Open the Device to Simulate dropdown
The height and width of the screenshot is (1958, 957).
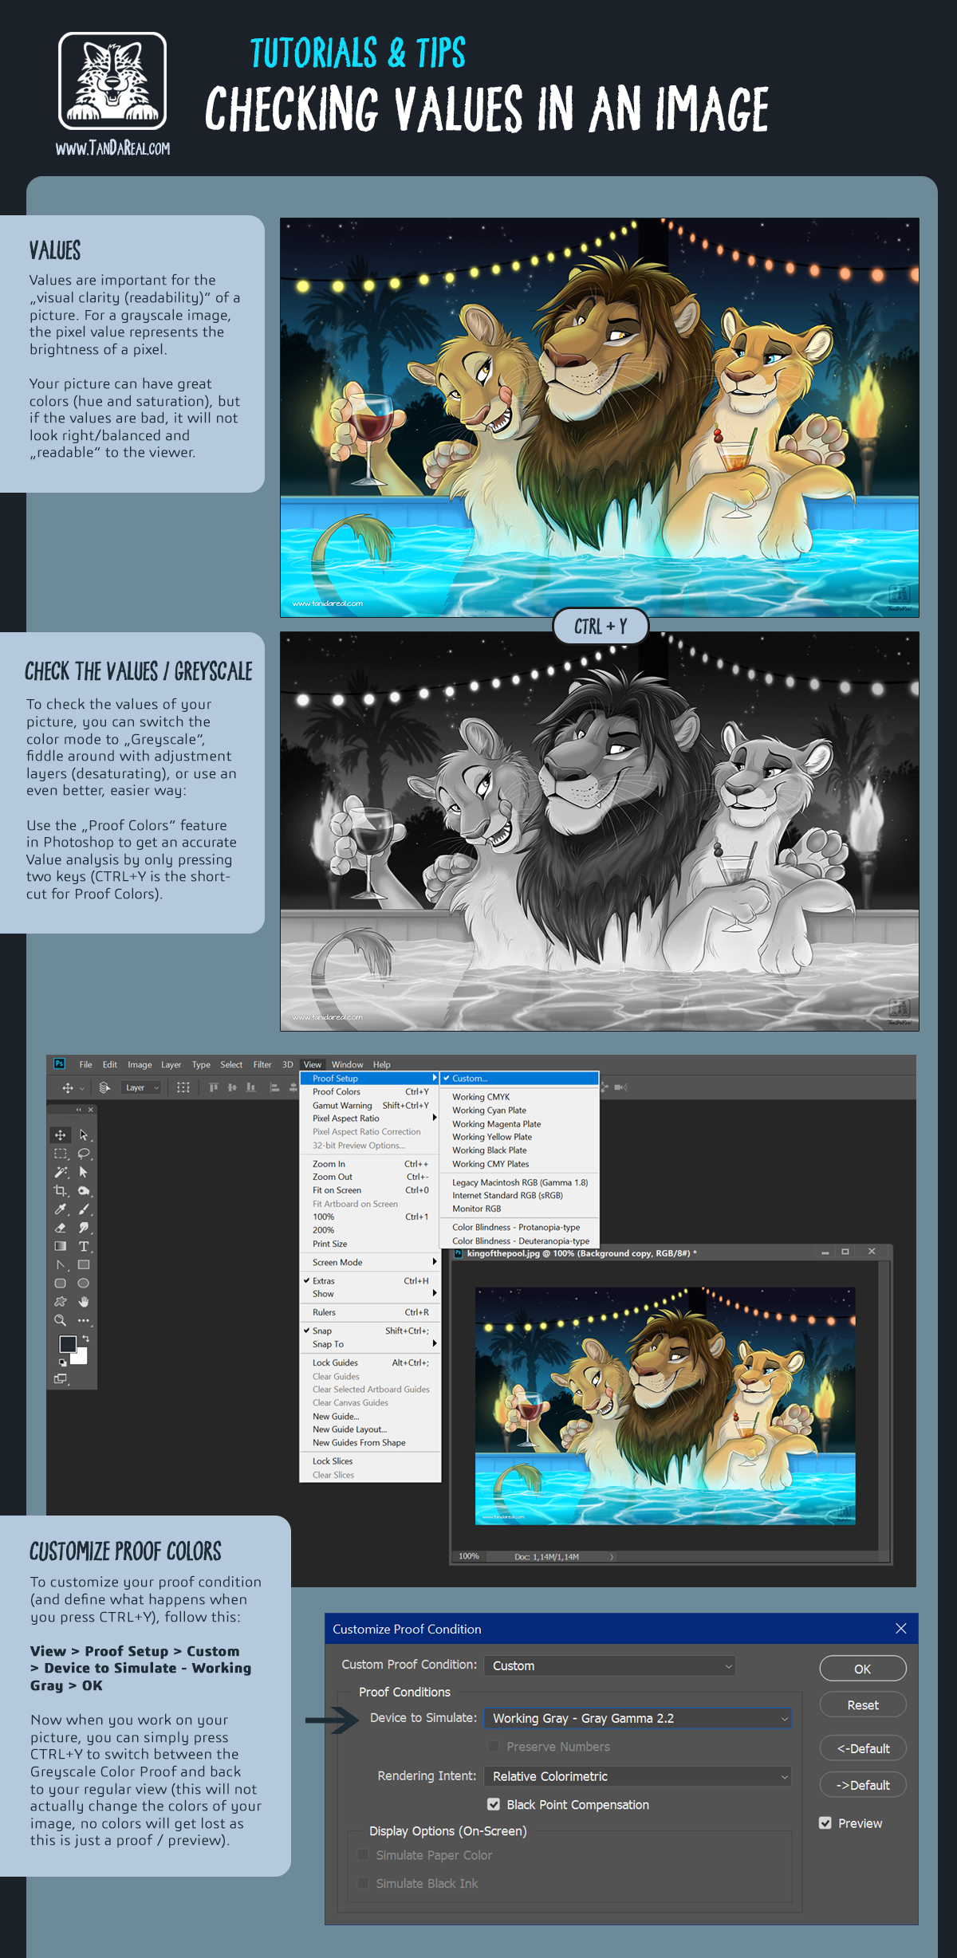coord(638,1718)
